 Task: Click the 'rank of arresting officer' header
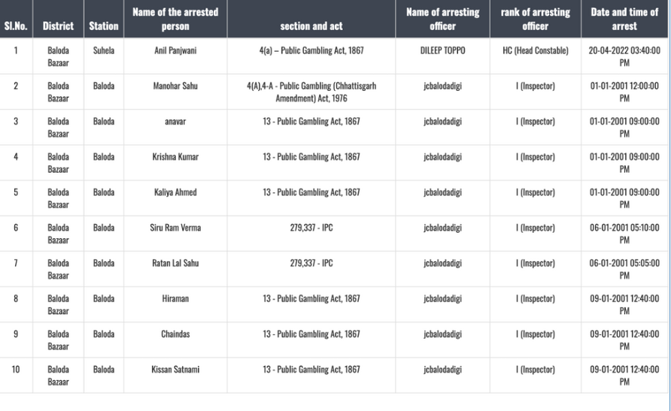(x=535, y=19)
